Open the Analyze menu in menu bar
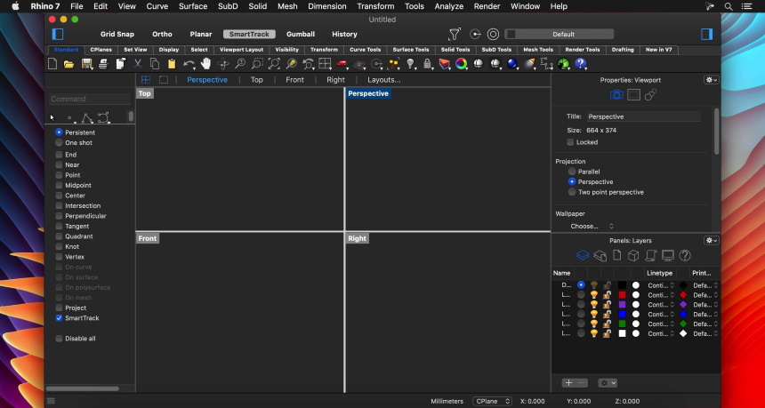This screenshot has width=765, height=408. pos(449,6)
